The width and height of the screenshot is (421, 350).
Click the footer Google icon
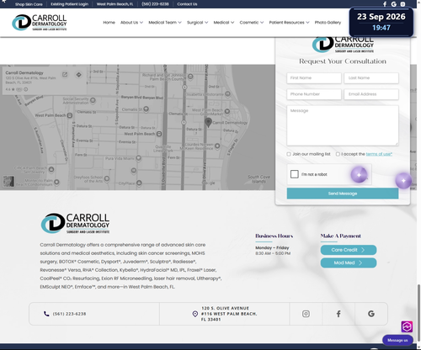pyautogui.click(x=371, y=314)
